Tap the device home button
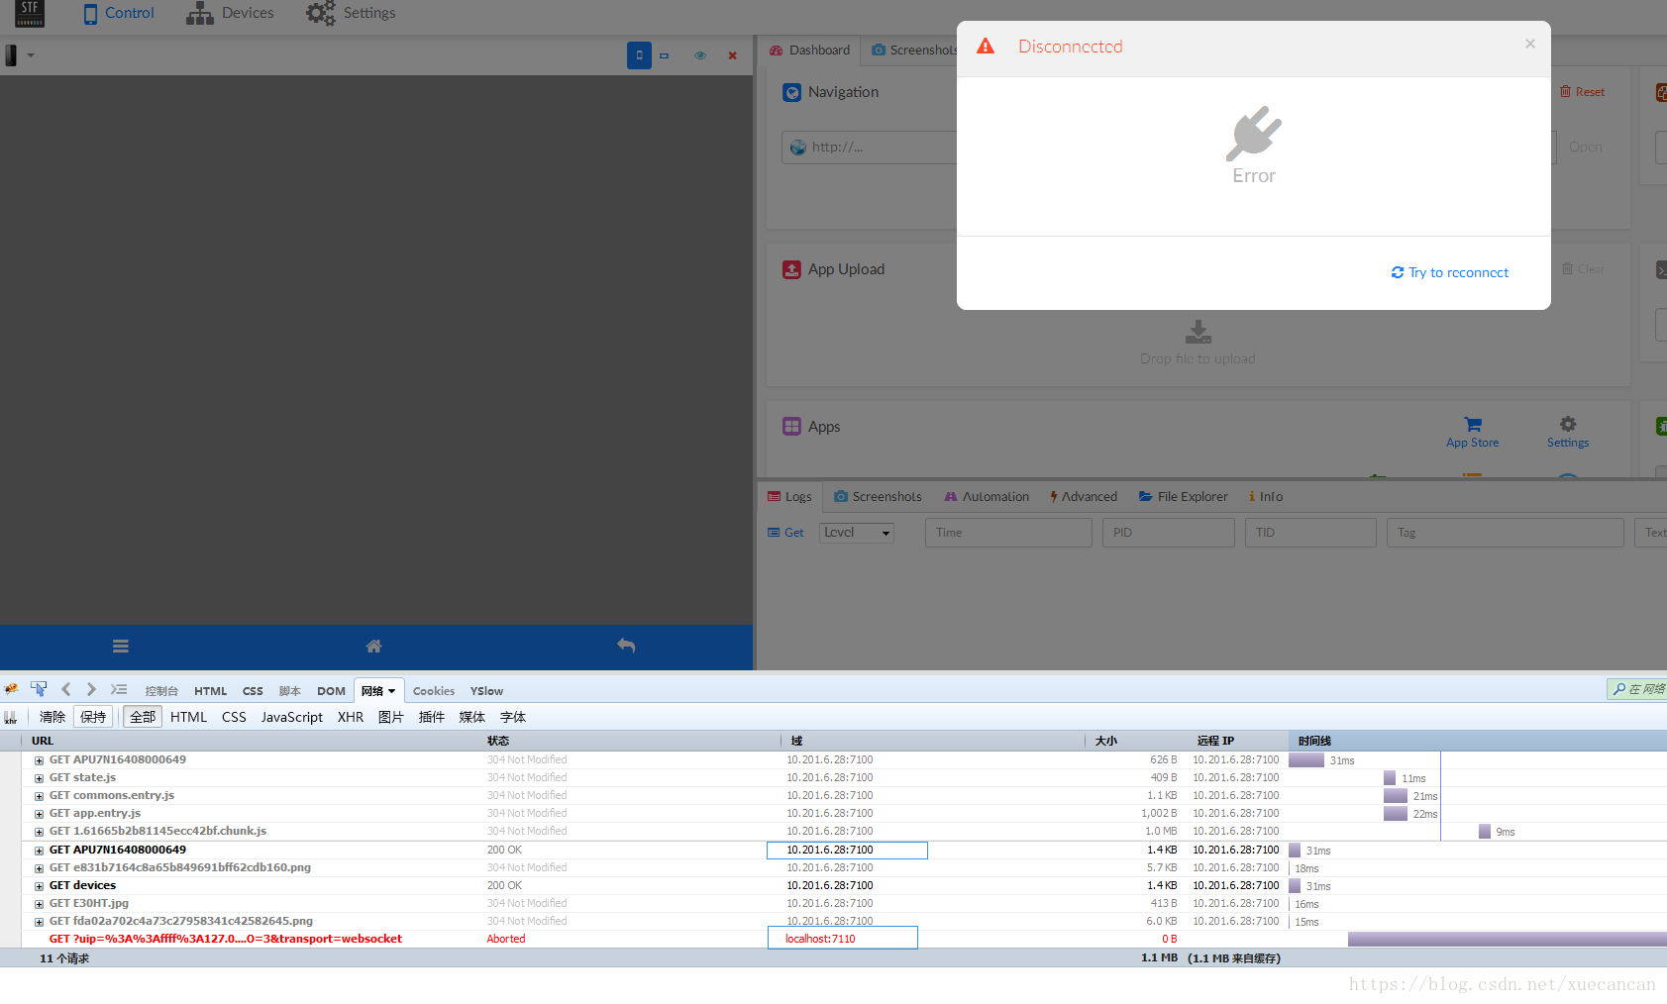Image resolution: width=1667 pixels, height=1004 pixels. coord(373,647)
